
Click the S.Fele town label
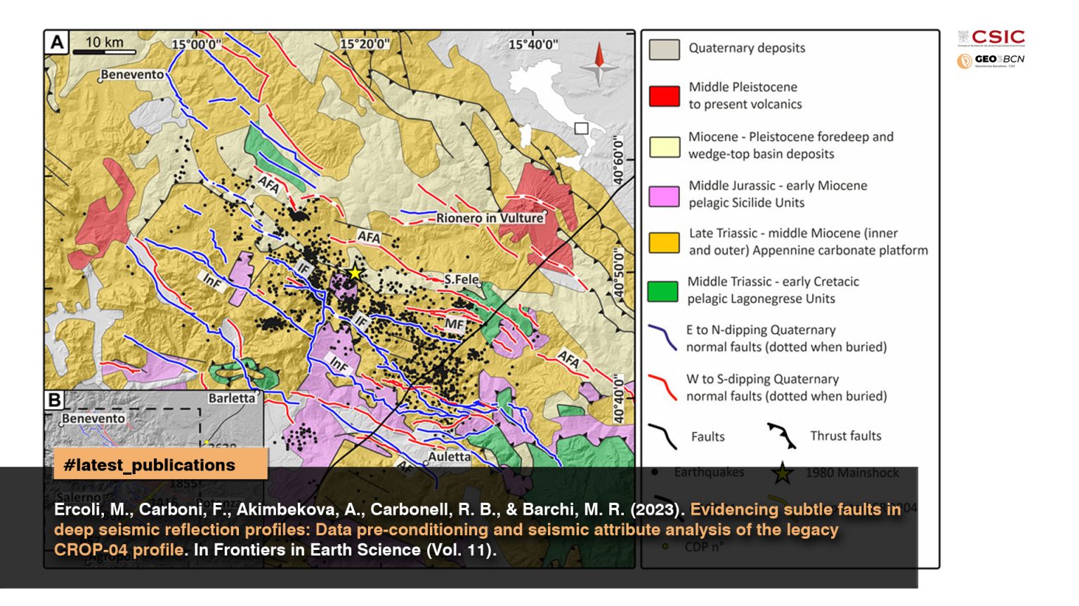[x=462, y=279]
